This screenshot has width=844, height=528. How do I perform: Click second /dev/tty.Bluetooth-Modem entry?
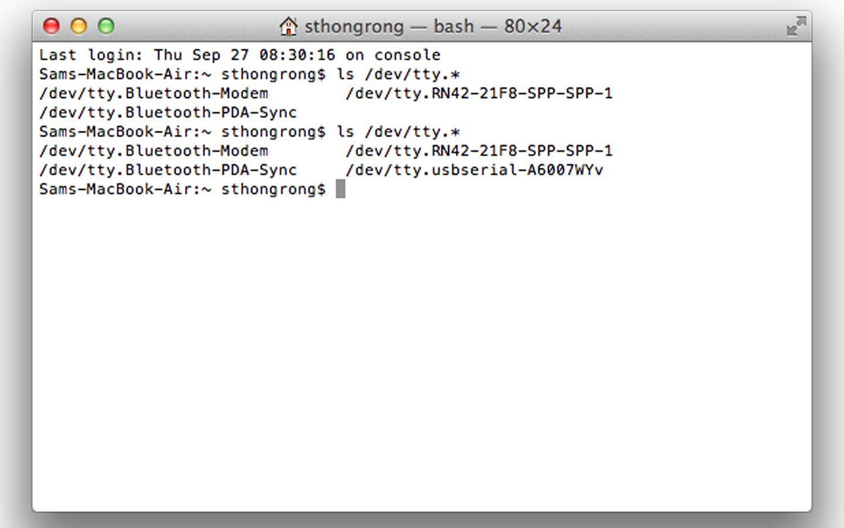[154, 151]
